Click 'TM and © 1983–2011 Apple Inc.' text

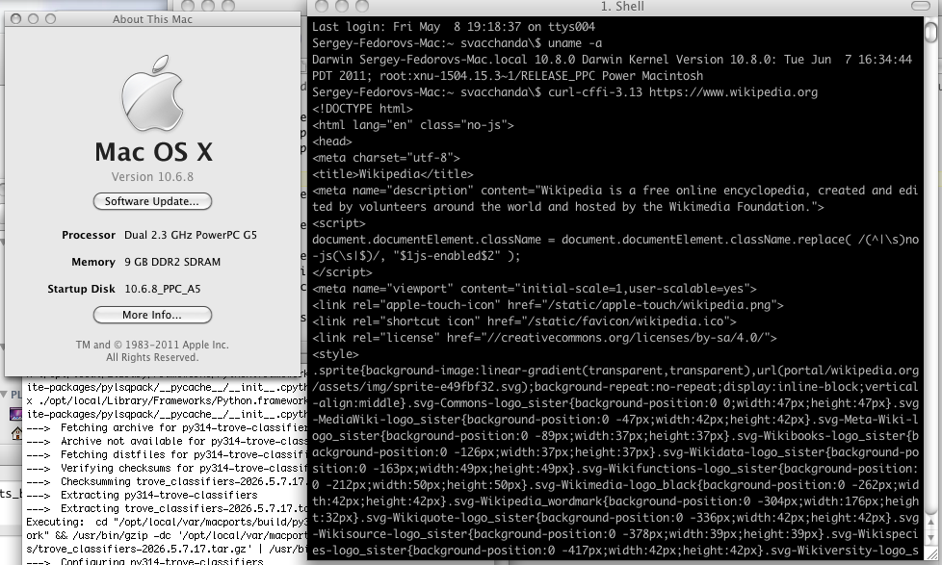tap(152, 345)
